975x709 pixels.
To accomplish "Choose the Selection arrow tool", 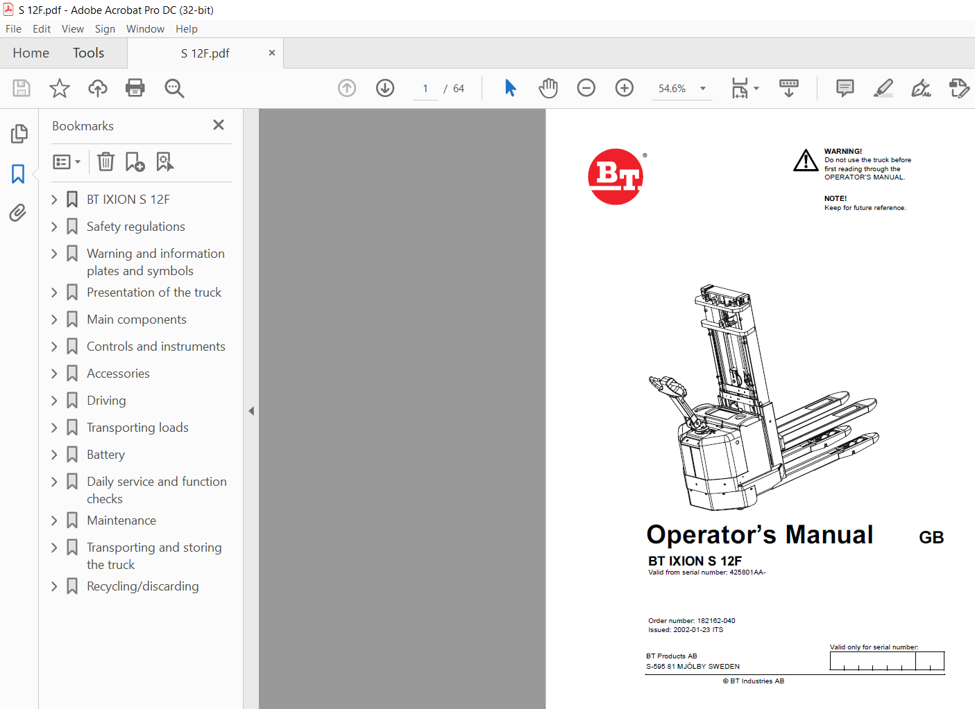I will (510, 88).
